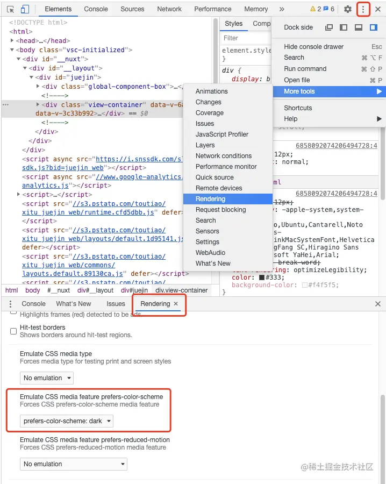Choose Request blocking from the submenu
Image resolution: width=386 pixels, height=484 pixels.
(228, 210)
